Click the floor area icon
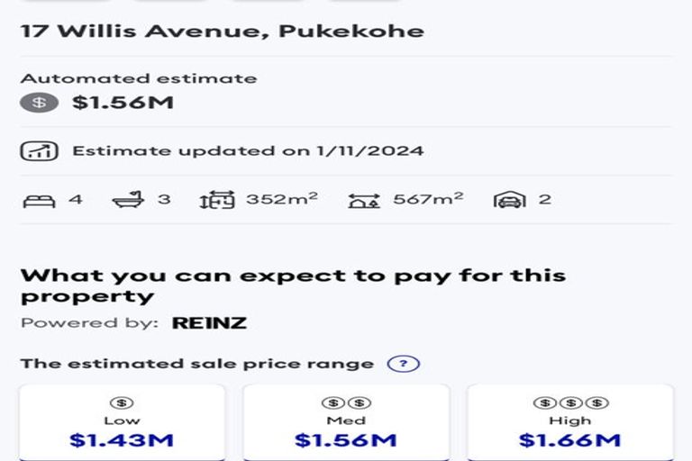692x461 pixels. tap(217, 200)
